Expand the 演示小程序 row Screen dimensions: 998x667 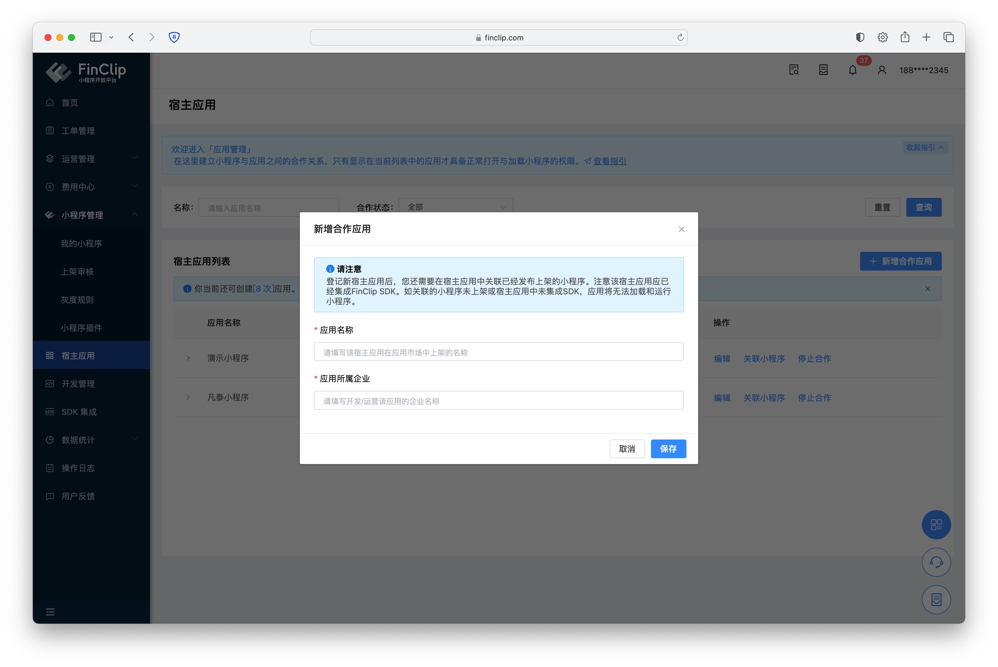pos(188,358)
